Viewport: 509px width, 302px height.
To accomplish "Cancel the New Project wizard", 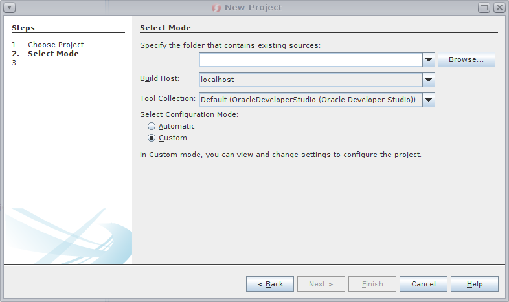I will coord(424,284).
